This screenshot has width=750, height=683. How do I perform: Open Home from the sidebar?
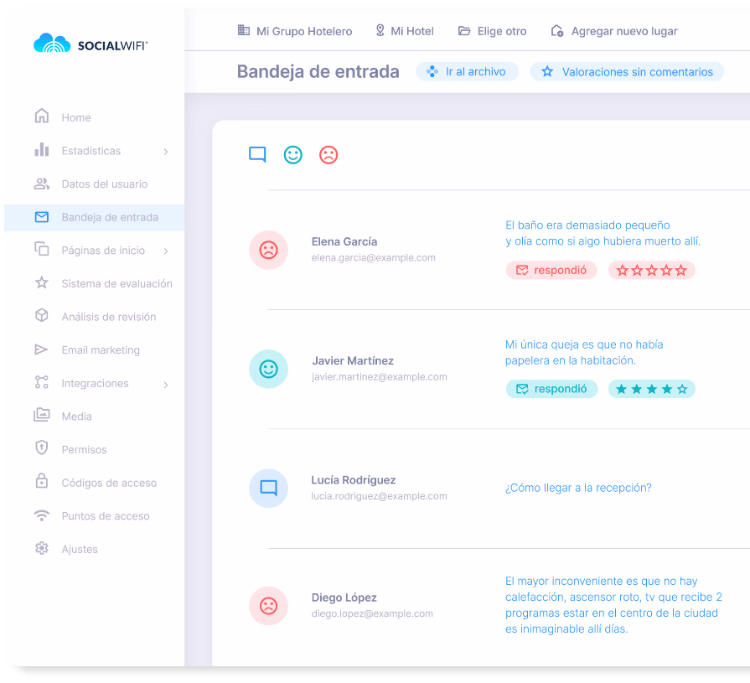click(x=76, y=117)
